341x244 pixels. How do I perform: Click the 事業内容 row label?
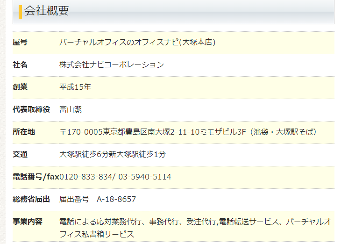(x=28, y=222)
